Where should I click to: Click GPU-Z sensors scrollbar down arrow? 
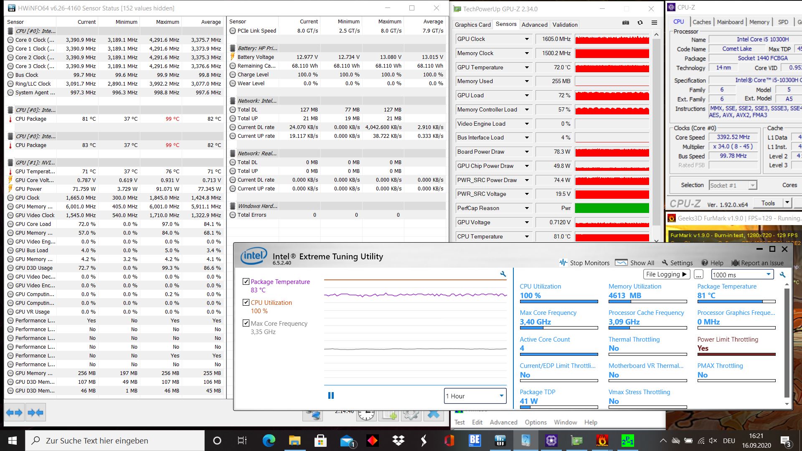click(x=656, y=241)
